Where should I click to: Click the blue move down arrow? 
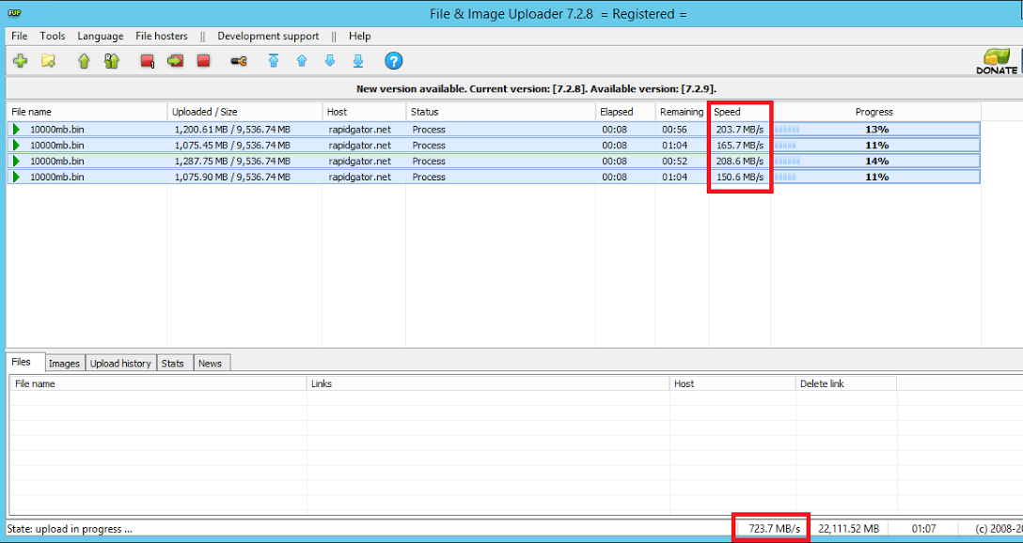(x=330, y=61)
